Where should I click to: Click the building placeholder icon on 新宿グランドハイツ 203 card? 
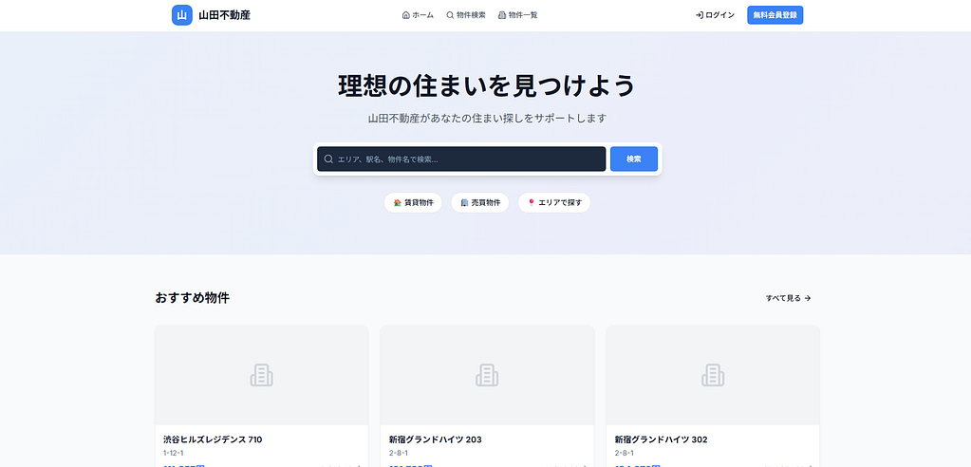[487, 376]
